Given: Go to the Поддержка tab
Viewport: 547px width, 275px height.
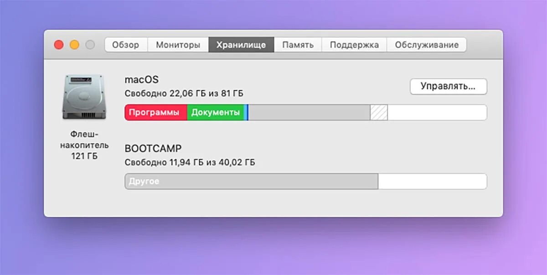Looking at the screenshot, I should pyautogui.click(x=354, y=45).
